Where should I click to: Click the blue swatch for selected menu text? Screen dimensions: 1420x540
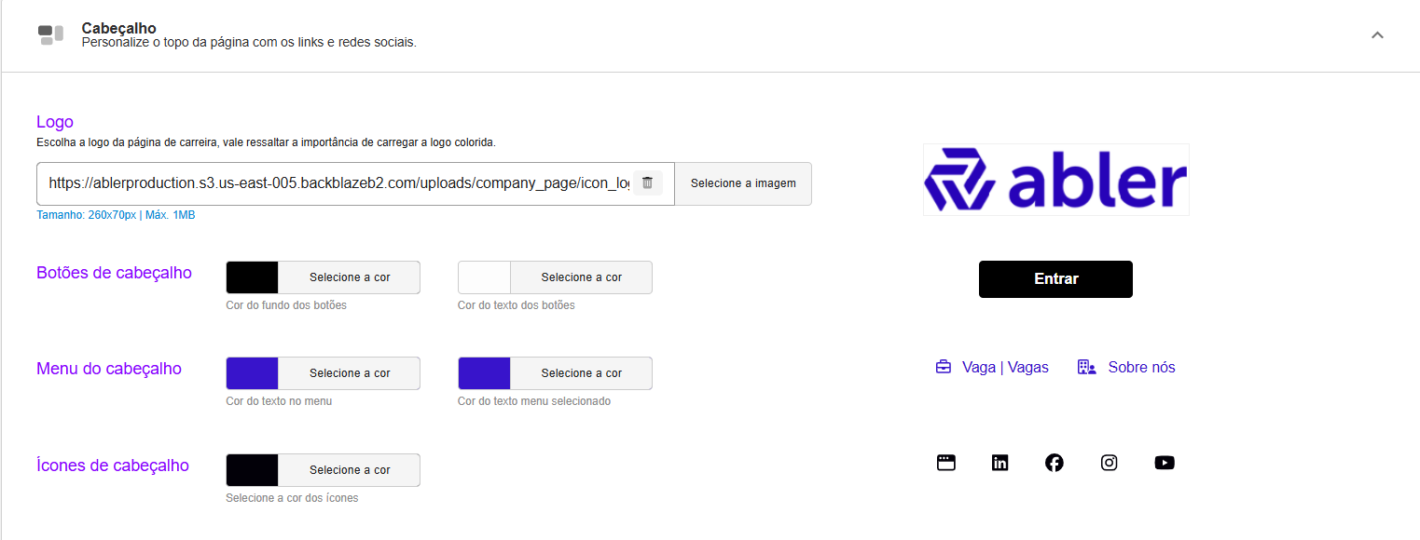485,373
